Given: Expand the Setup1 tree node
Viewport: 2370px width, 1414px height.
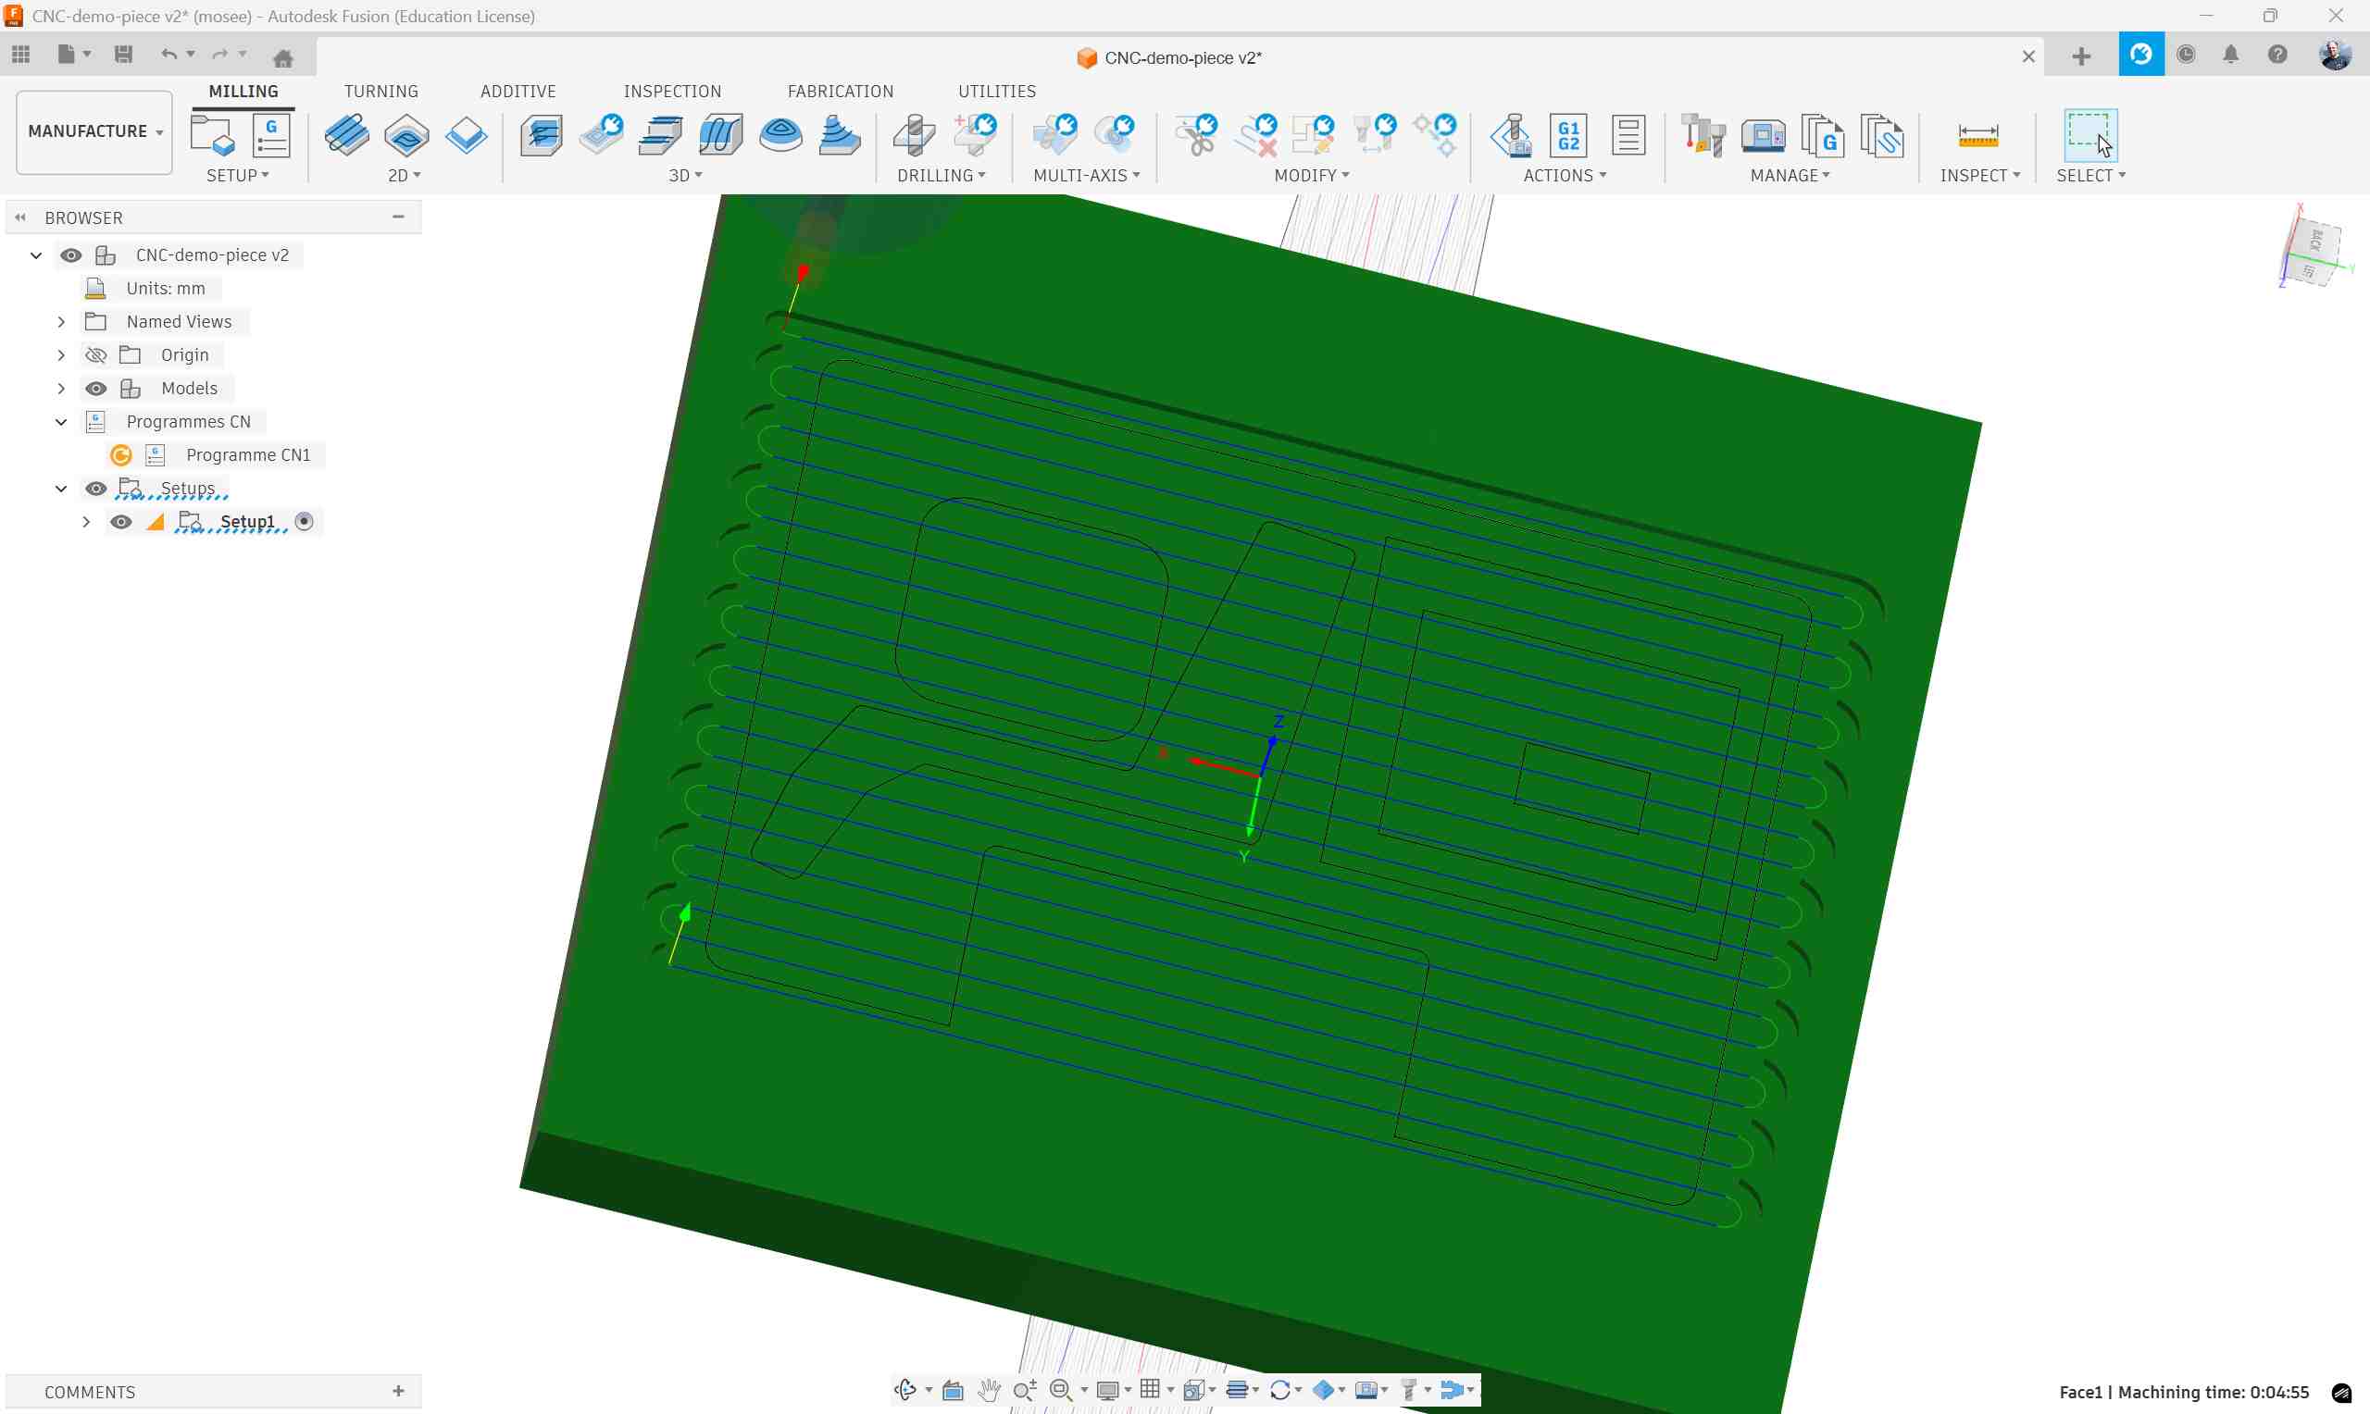Looking at the screenshot, I should tap(86, 522).
